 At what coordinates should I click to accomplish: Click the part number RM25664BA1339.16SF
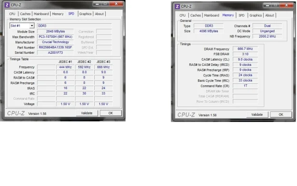[x=56, y=47]
